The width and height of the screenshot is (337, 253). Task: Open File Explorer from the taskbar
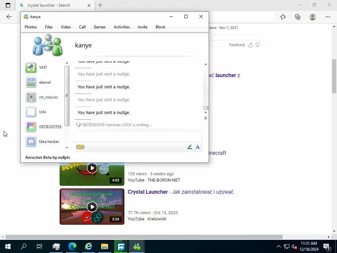104,246
